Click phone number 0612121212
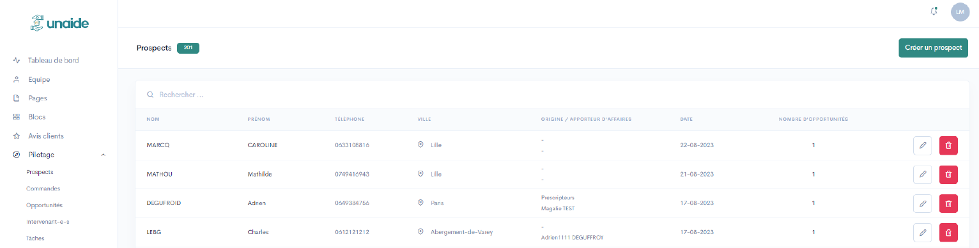Image resolution: width=979 pixels, height=248 pixels. click(x=352, y=232)
